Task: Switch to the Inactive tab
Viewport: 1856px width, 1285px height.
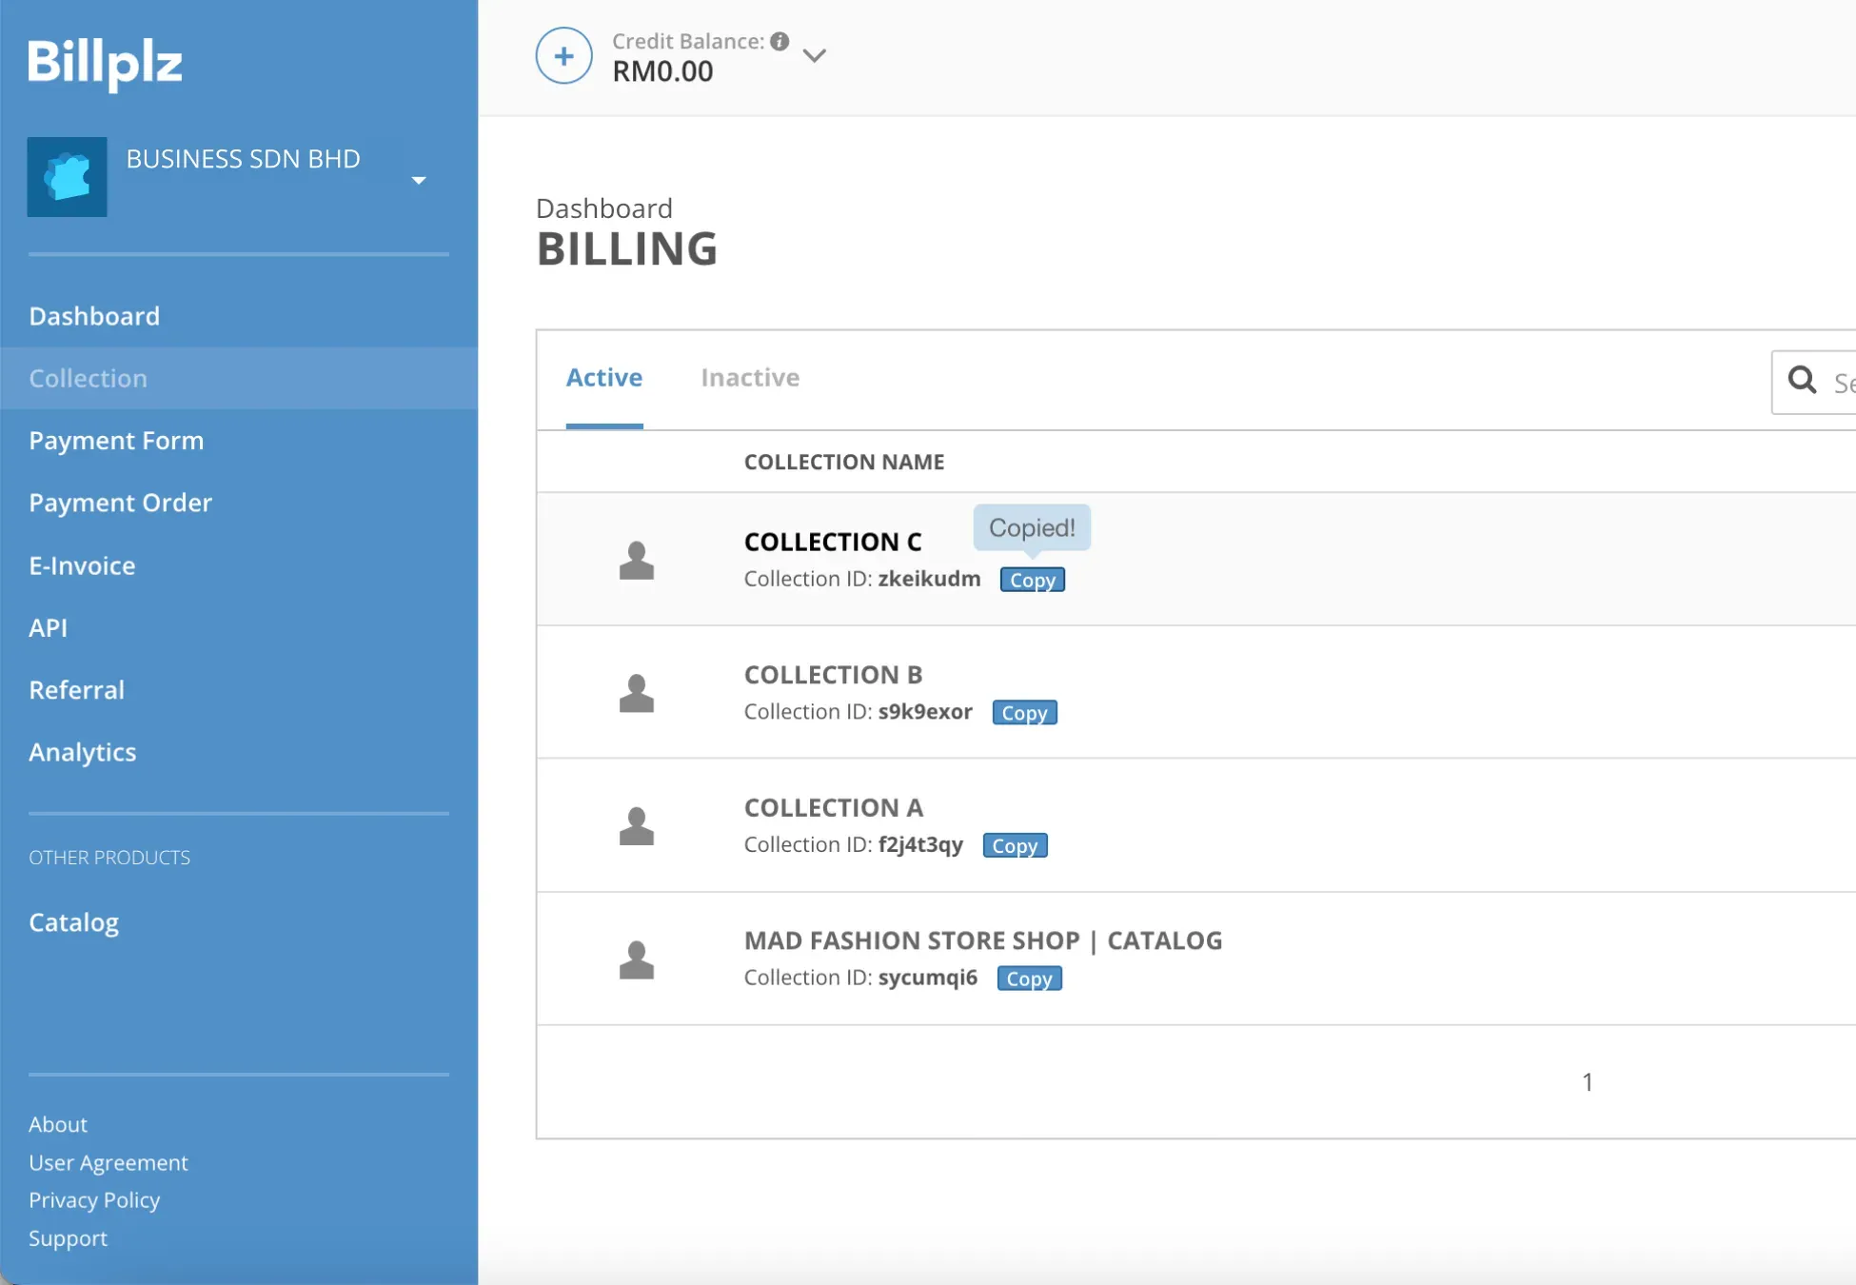Action: (x=750, y=378)
